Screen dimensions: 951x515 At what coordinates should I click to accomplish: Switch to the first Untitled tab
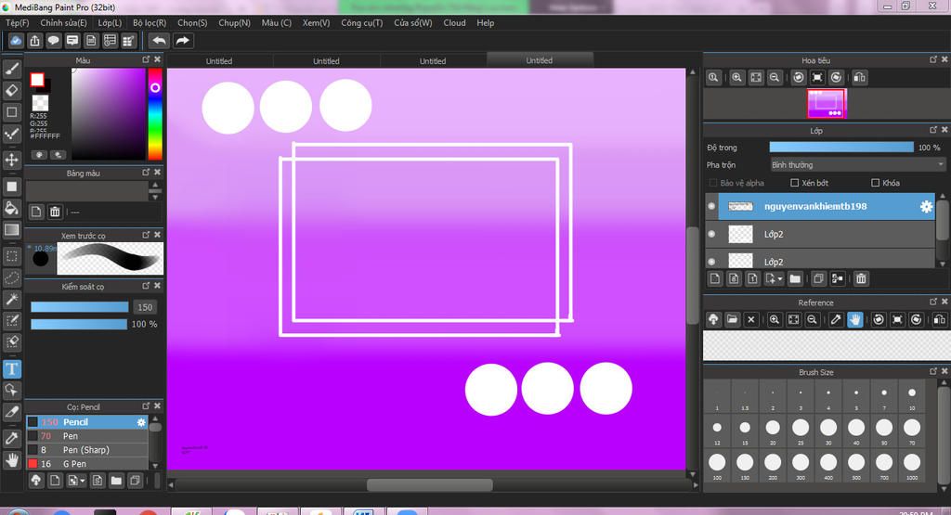coord(219,60)
